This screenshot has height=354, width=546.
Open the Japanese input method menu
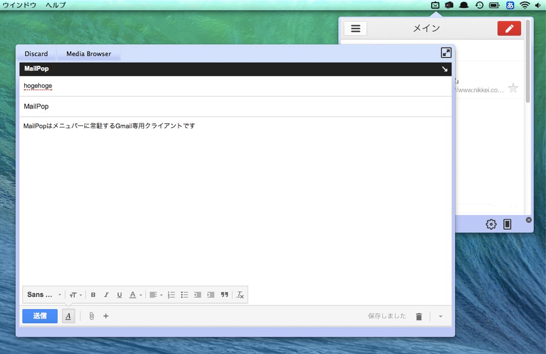pyautogui.click(x=510, y=5)
